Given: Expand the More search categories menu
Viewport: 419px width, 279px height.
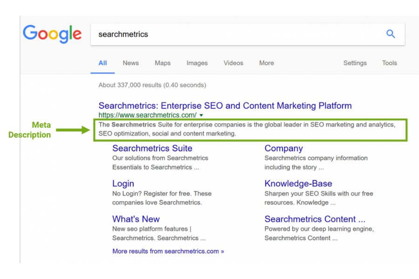Looking at the screenshot, I should [x=266, y=63].
